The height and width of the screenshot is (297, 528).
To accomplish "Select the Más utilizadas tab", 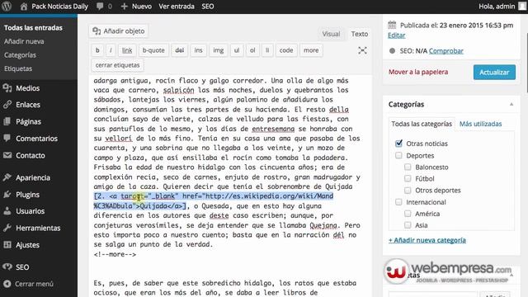I will click(480, 124).
